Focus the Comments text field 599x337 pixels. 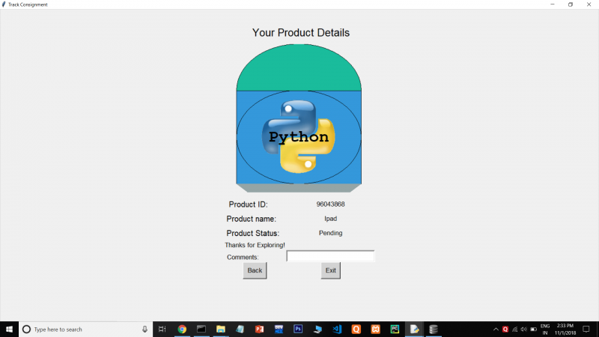[330, 256]
